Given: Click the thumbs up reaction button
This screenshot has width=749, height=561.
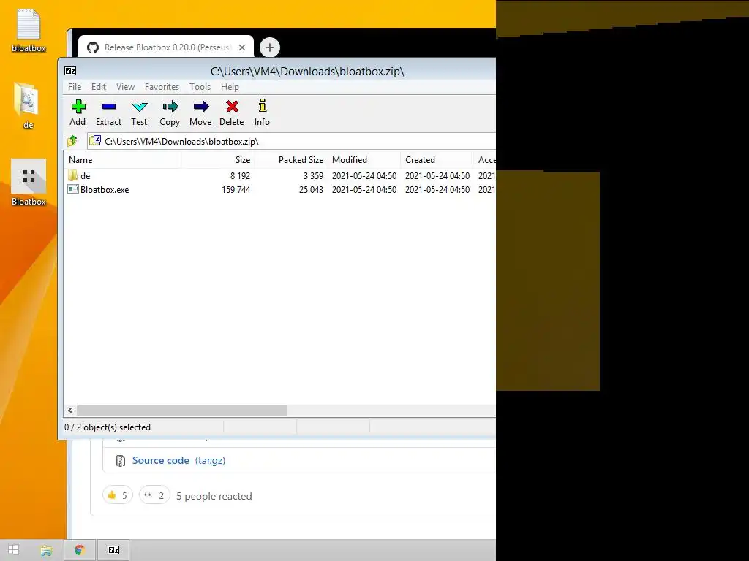Looking at the screenshot, I should pos(118,495).
